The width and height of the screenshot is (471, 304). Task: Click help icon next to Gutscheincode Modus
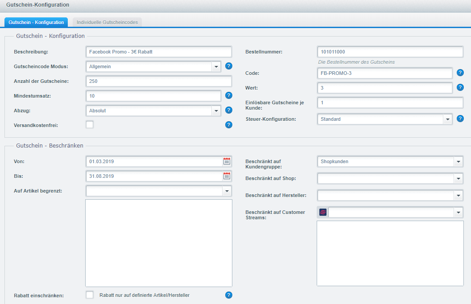tap(229, 66)
